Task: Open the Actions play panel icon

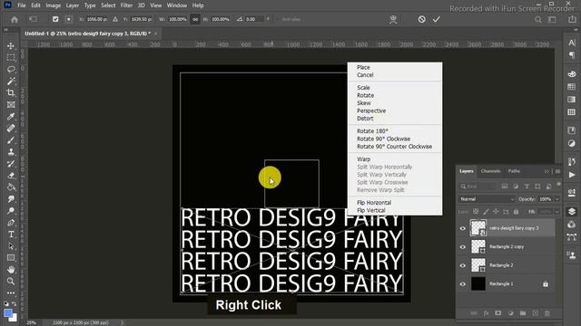Action: click(572, 175)
